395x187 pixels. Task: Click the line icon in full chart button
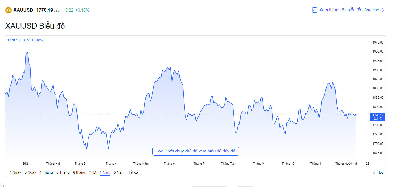tap(160, 151)
